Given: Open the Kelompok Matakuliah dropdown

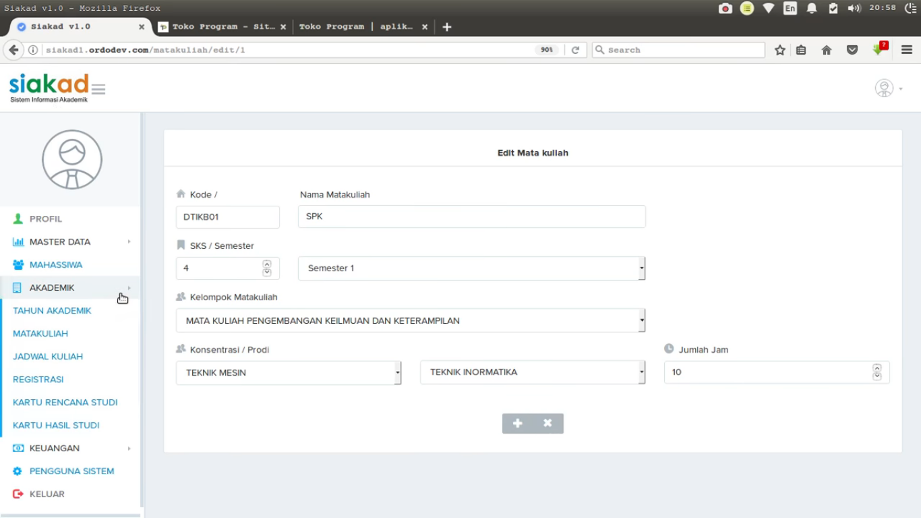Looking at the screenshot, I should click(410, 320).
